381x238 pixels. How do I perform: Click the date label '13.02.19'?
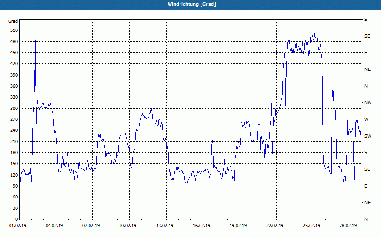(165, 226)
